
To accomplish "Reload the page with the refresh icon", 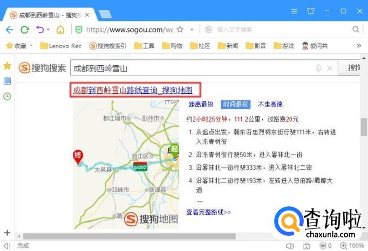I will (x=24, y=30).
